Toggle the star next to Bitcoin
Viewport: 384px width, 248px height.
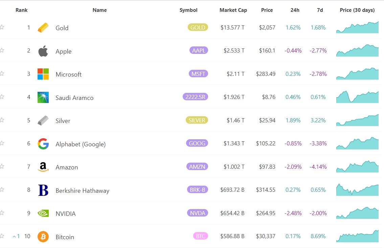tap(2, 236)
